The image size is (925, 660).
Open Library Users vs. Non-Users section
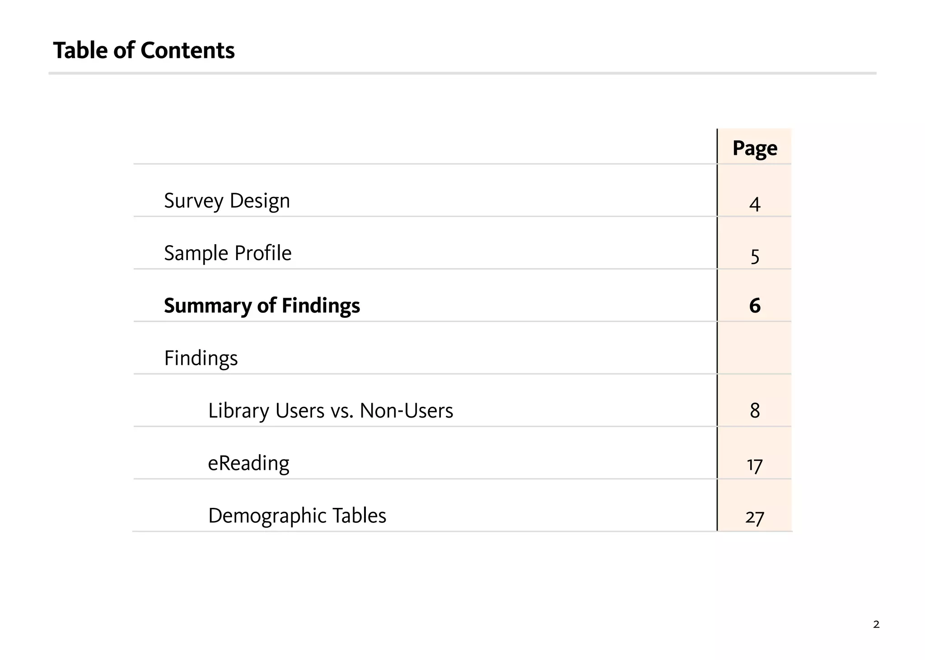coord(331,411)
